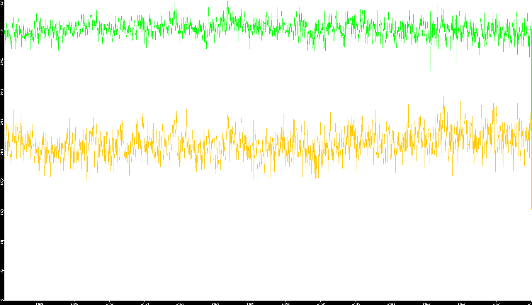The image size is (532, 305).
Task: Click the 14:12 time axis label
Action: (426, 304)
